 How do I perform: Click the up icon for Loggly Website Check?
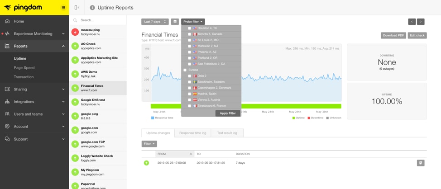(x=75, y=158)
